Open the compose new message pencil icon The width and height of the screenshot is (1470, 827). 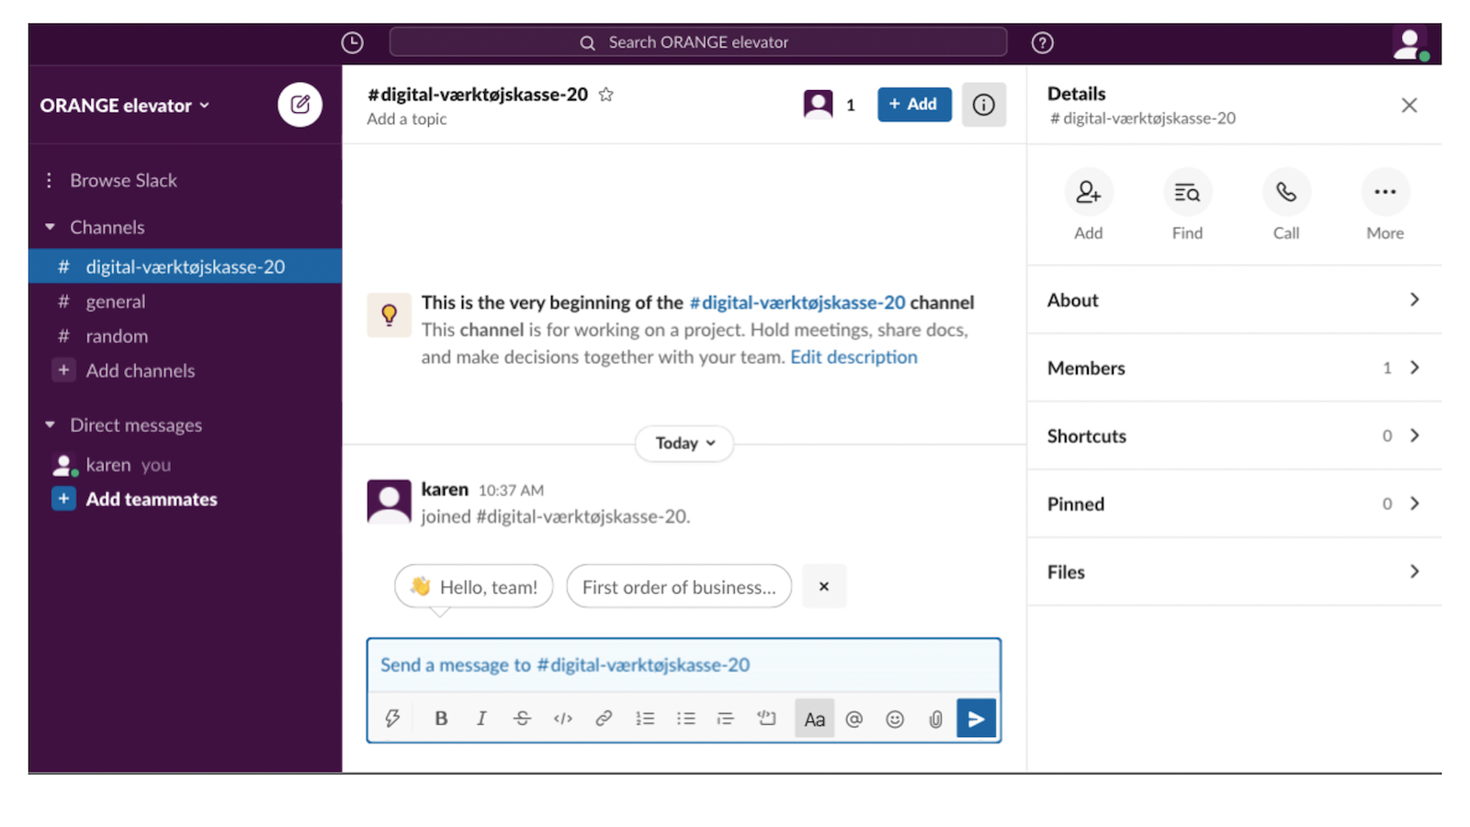pos(300,104)
